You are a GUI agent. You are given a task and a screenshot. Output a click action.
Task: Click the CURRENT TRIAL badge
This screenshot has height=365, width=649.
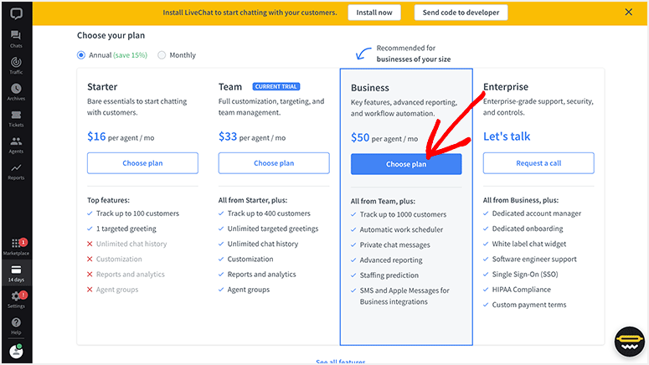[276, 86]
